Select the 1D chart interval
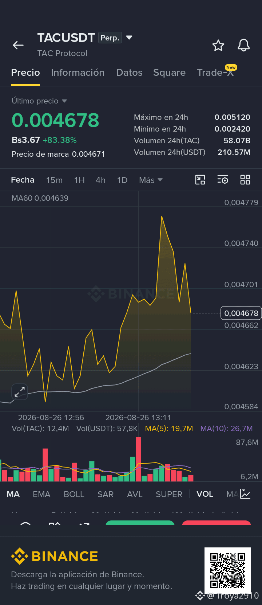The width and height of the screenshot is (262, 605). 122,180
